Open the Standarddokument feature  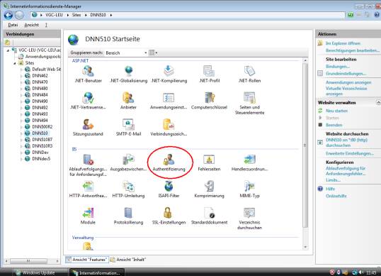pyautogui.click(x=209, y=216)
